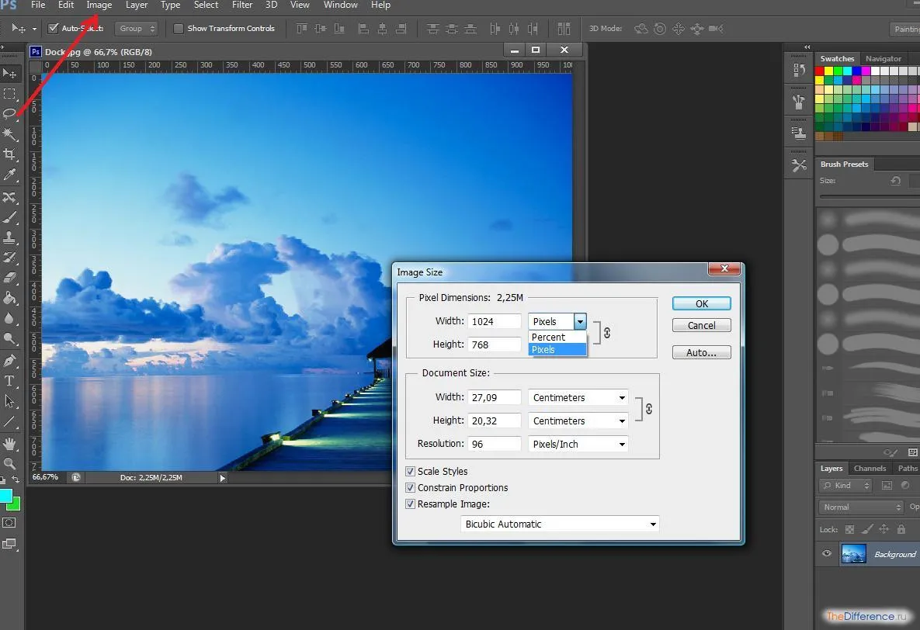Select the Crop tool
Viewport: 920px width, 630px height.
point(9,154)
